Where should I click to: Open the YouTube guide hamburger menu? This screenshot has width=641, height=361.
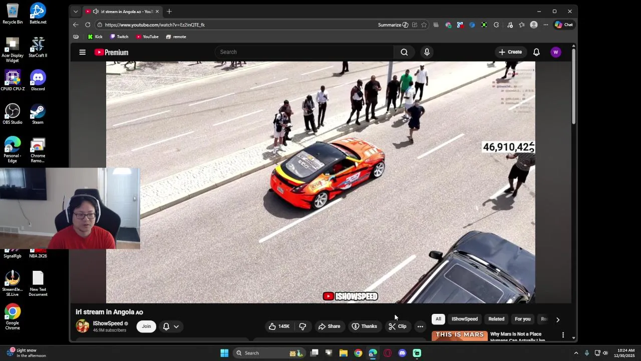point(83,52)
